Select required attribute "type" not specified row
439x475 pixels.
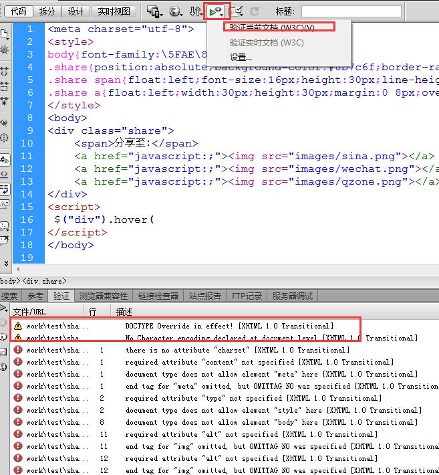click(x=225, y=398)
